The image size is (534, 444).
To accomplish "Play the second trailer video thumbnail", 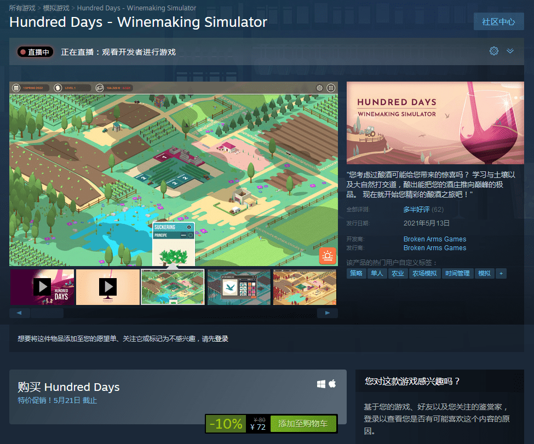I will click(107, 287).
